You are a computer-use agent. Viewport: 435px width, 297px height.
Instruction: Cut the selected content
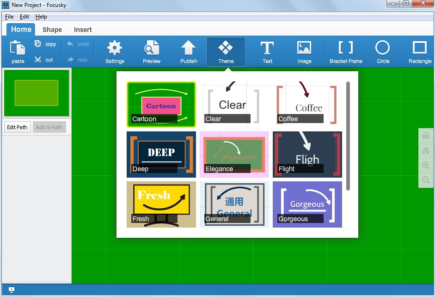tap(43, 59)
